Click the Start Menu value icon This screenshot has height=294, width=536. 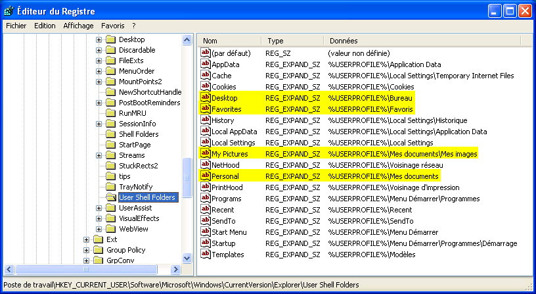(205, 232)
